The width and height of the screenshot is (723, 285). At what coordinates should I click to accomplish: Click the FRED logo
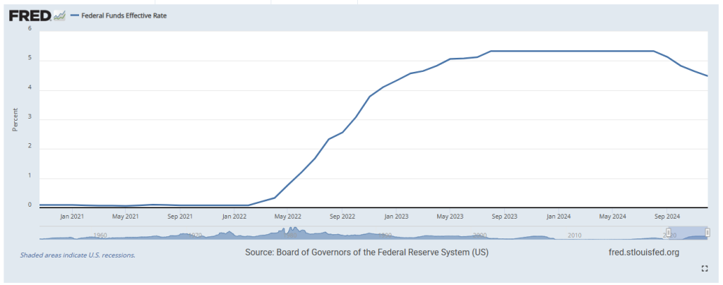click(x=30, y=16)
